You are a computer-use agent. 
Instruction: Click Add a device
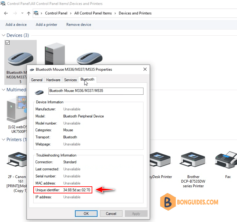point(16,25)
